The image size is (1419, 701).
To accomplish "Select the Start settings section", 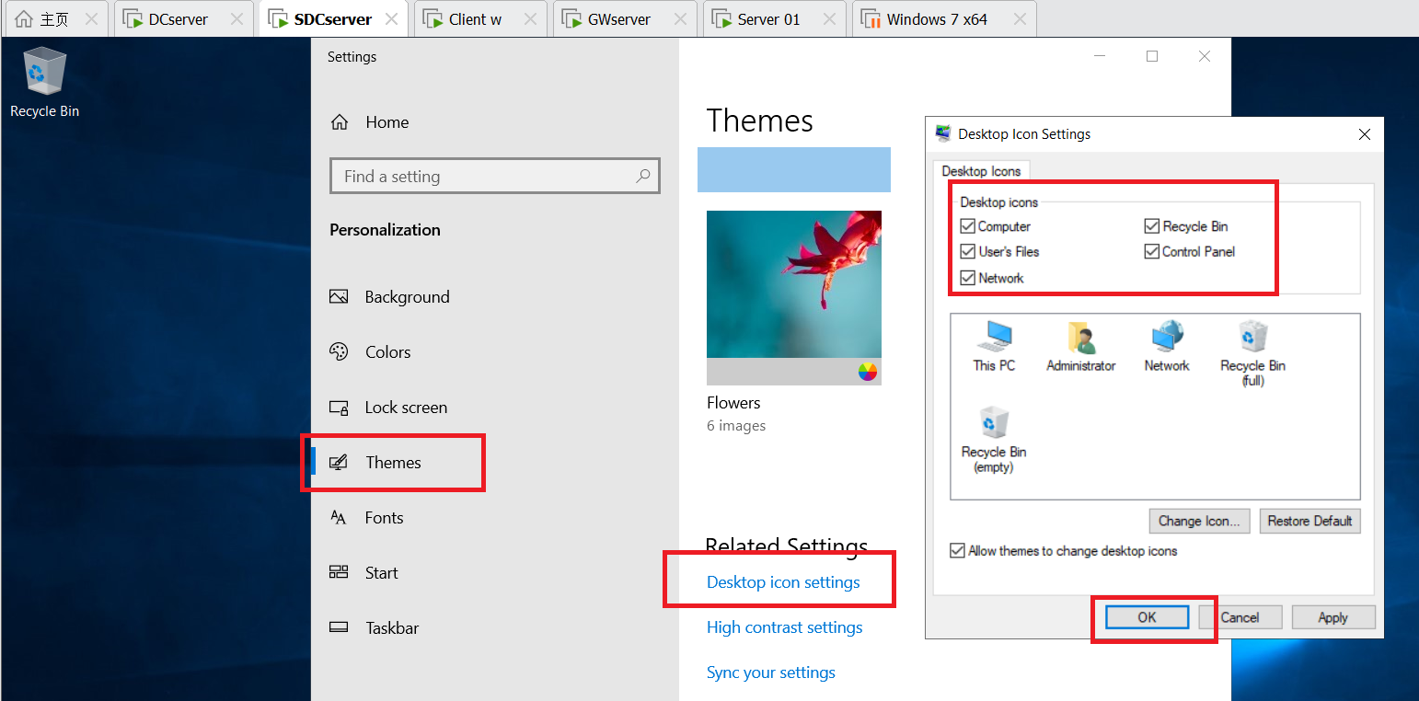I will pos(379,572).
